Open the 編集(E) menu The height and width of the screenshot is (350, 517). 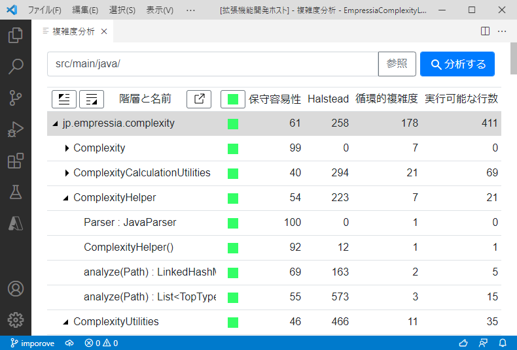85,10
